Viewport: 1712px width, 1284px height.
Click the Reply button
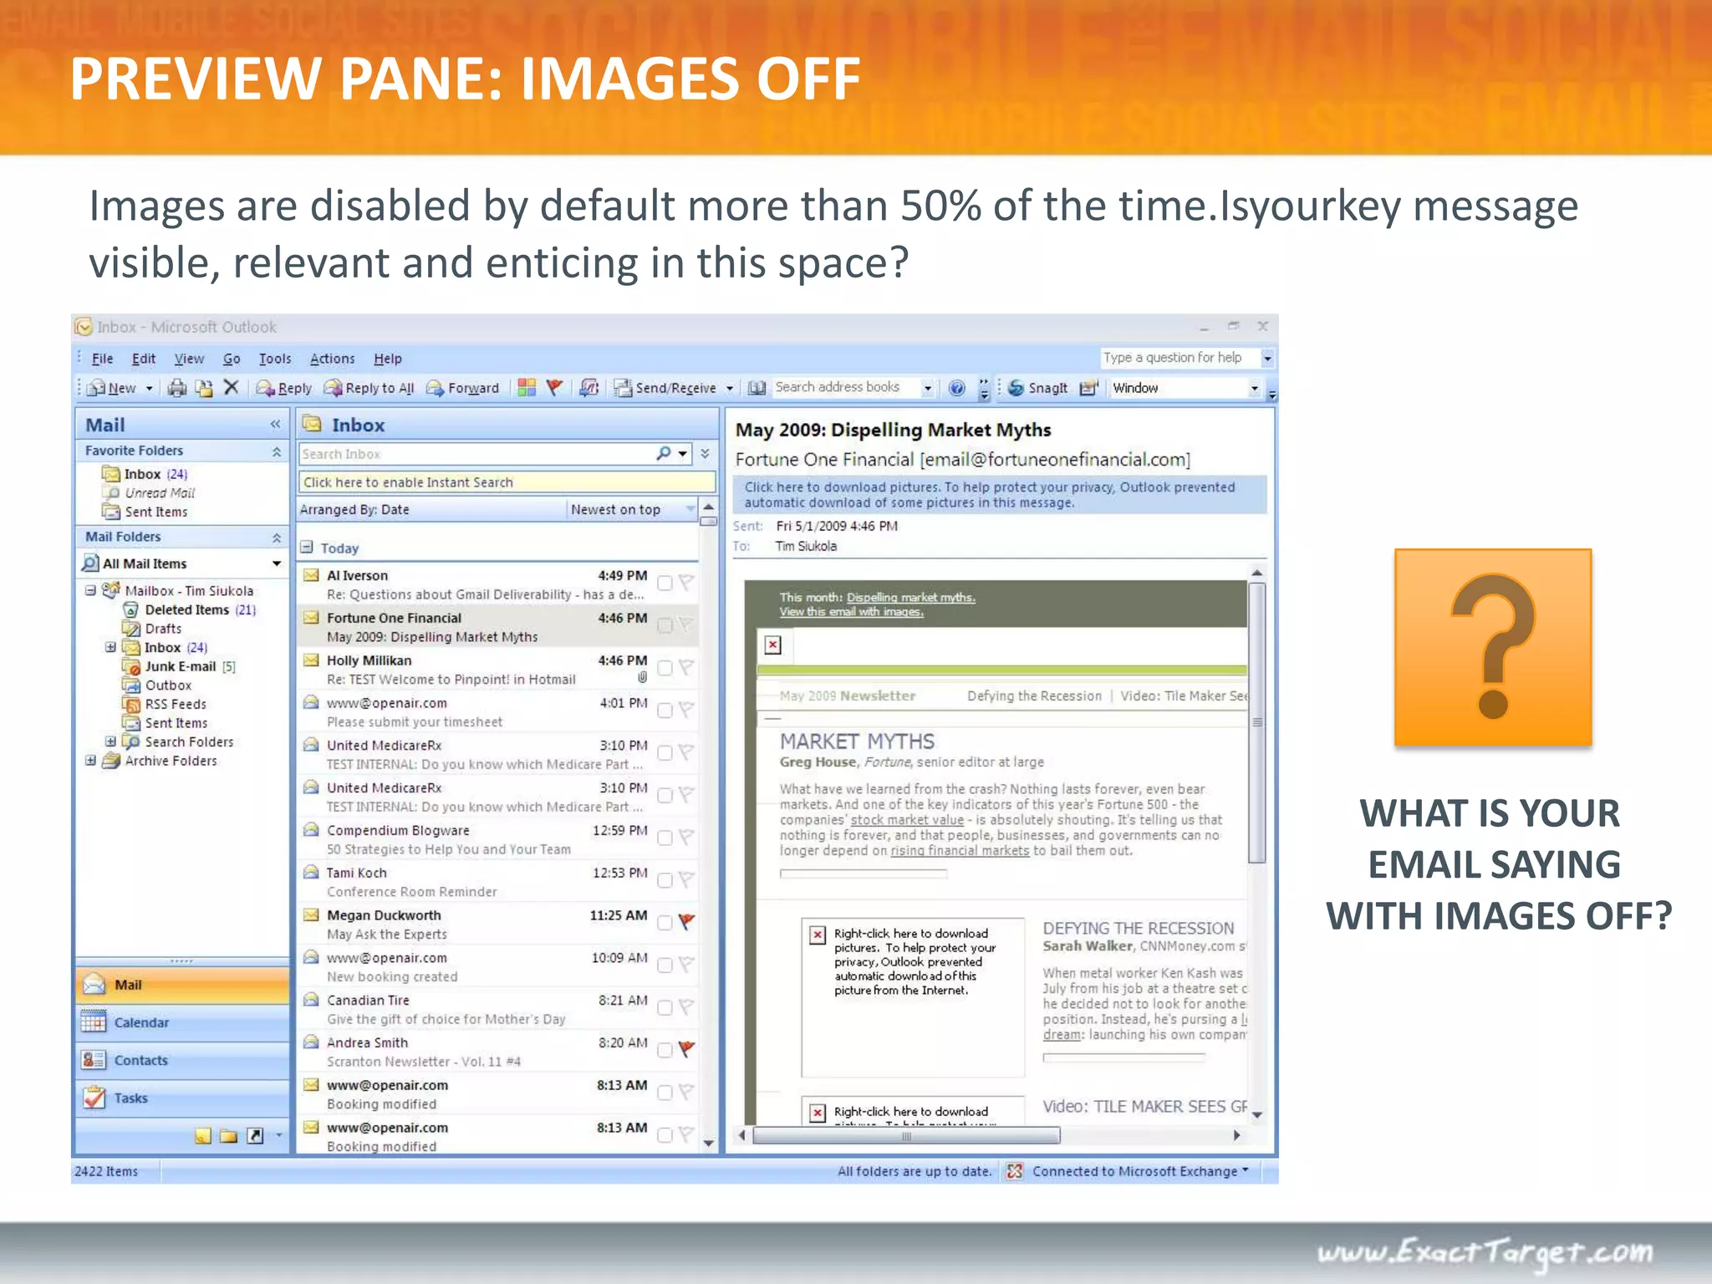284,388
